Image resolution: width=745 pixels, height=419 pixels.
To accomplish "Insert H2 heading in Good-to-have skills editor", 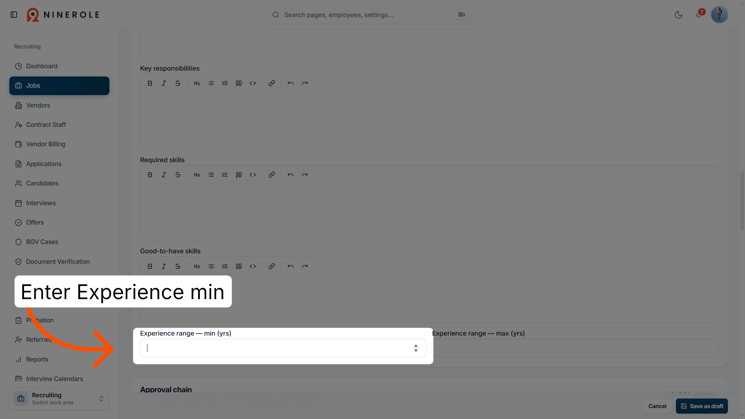I will (197, 267).
